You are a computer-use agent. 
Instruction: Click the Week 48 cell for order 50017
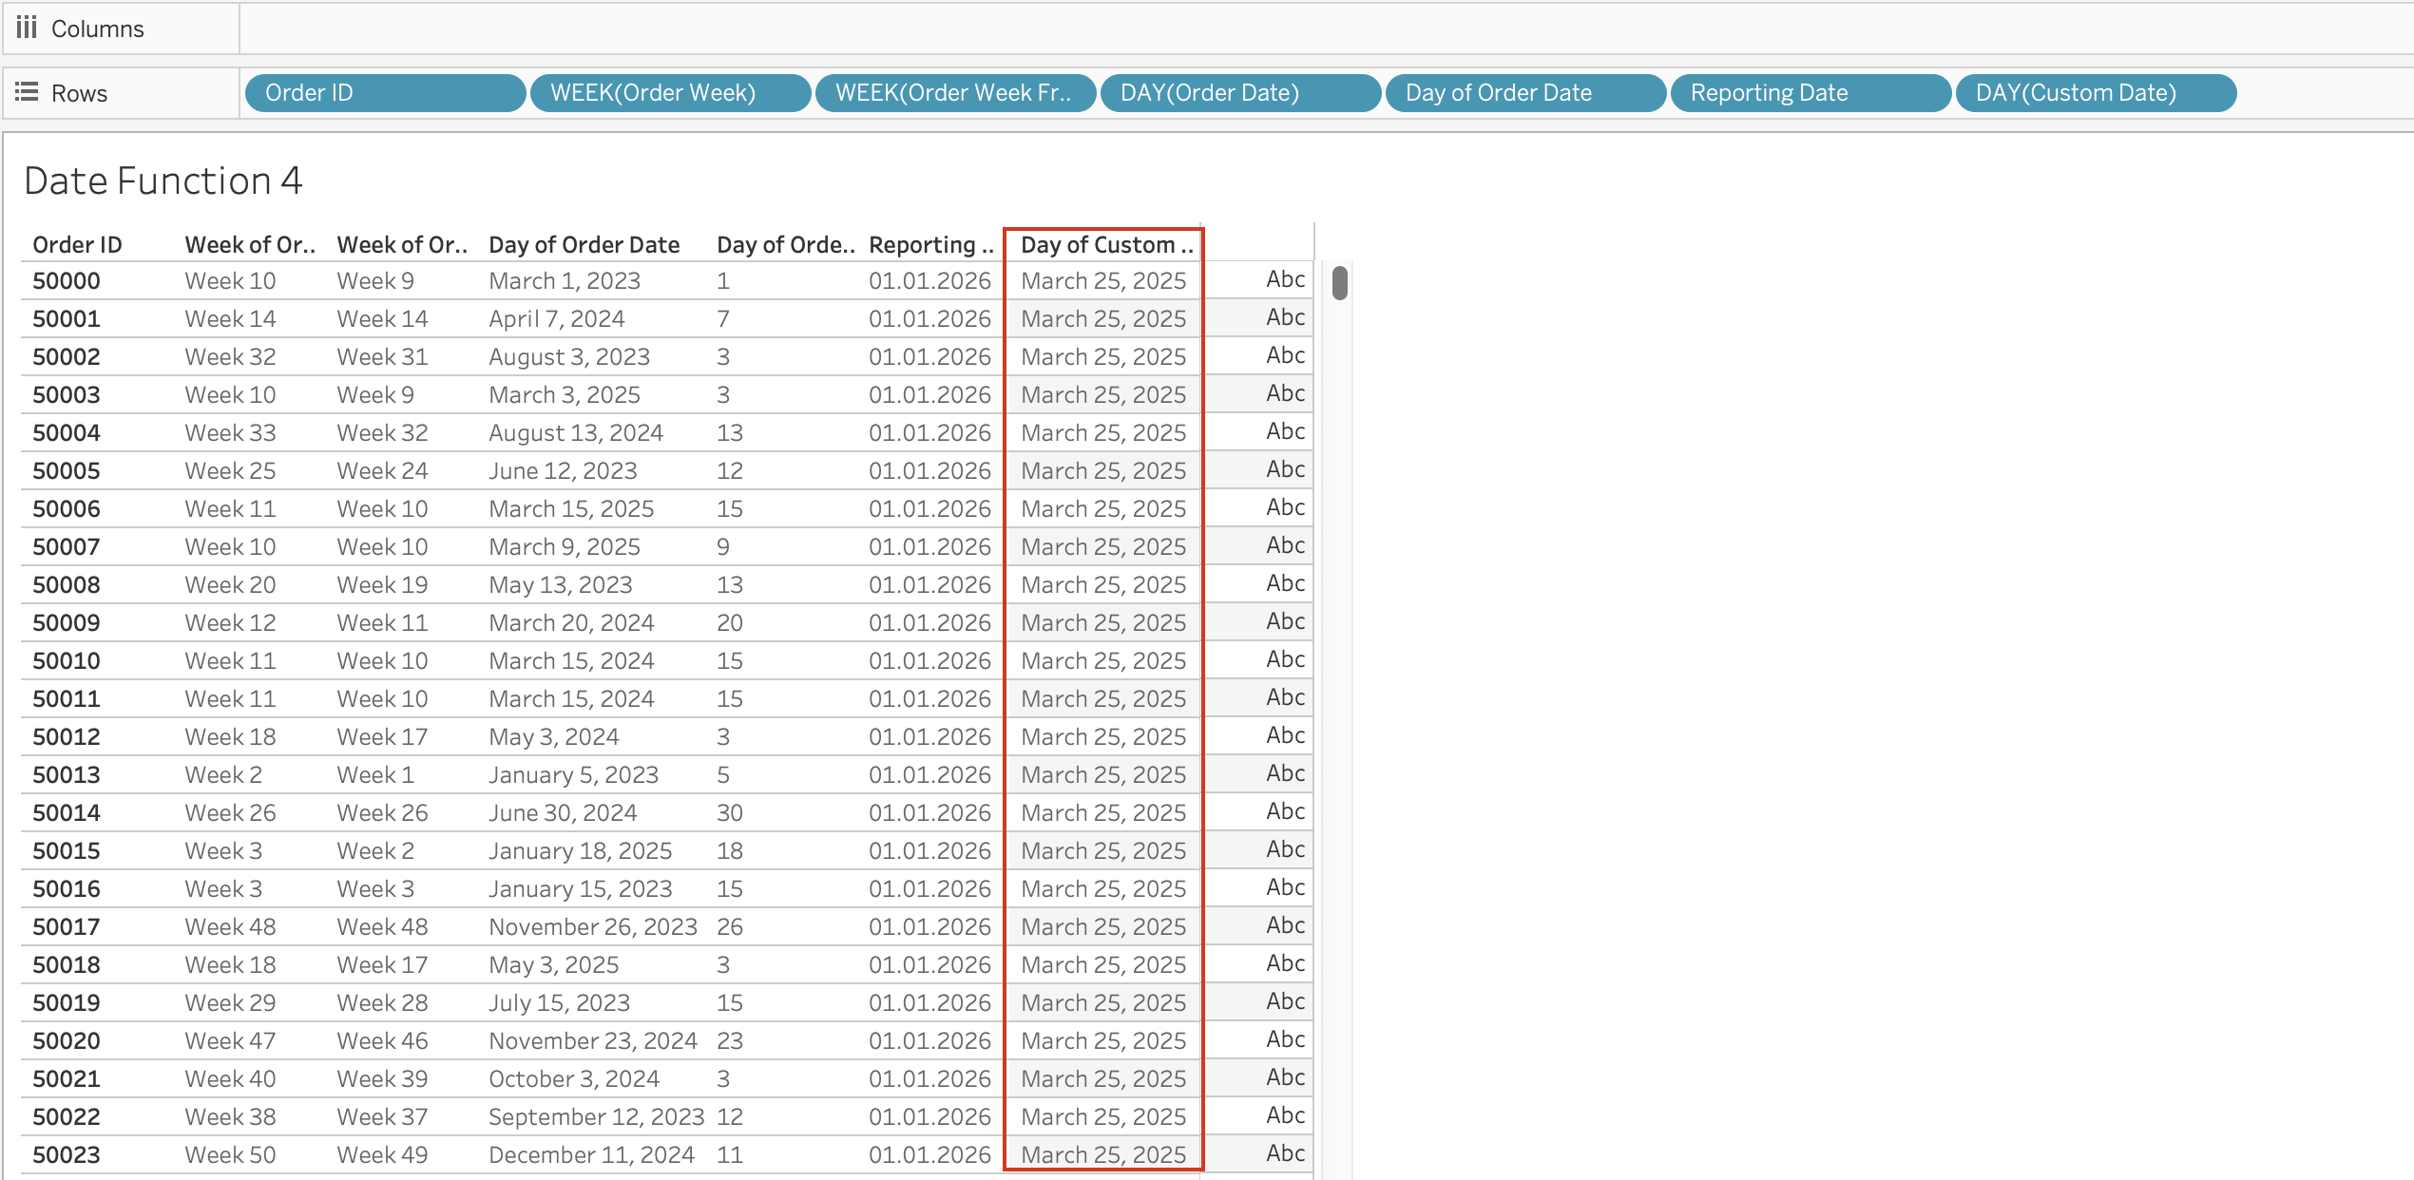click(x=230, y=926)
